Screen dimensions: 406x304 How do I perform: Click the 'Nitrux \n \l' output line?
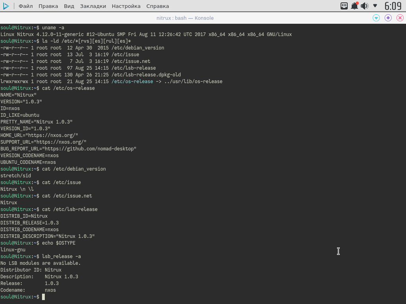[x=17, y=189]
